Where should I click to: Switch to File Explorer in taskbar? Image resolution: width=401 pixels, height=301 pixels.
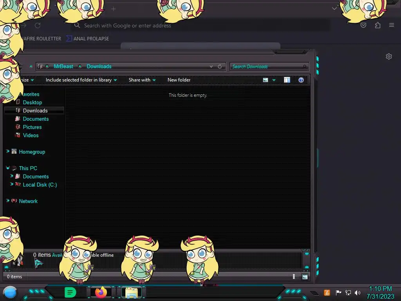pos(132,292)
